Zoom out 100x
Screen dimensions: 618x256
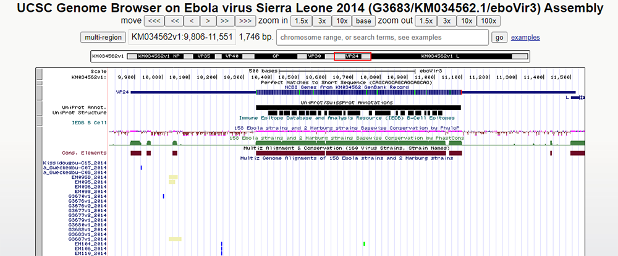pos(488,20)
